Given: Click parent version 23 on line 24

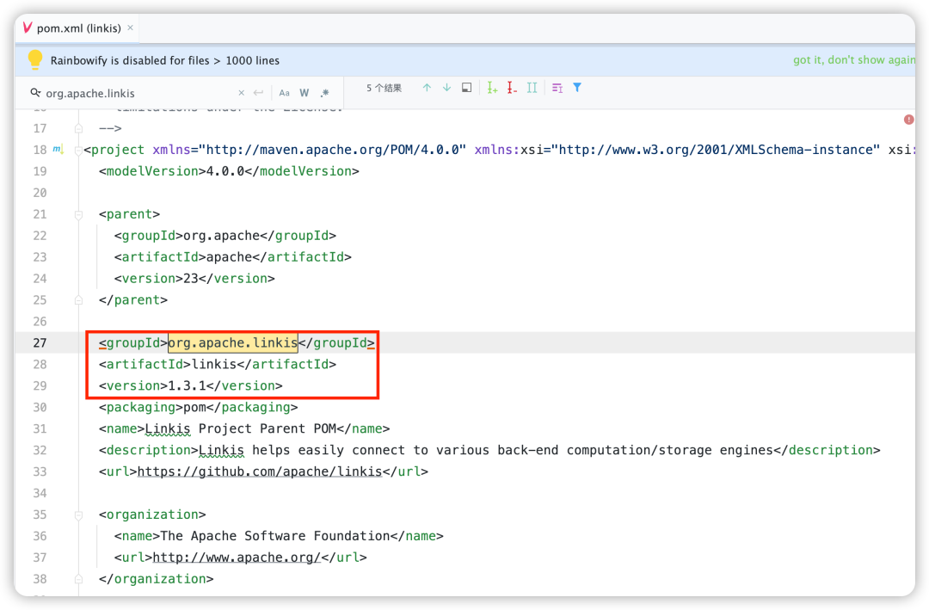Looking at the screenshot, I should (191, 279).
